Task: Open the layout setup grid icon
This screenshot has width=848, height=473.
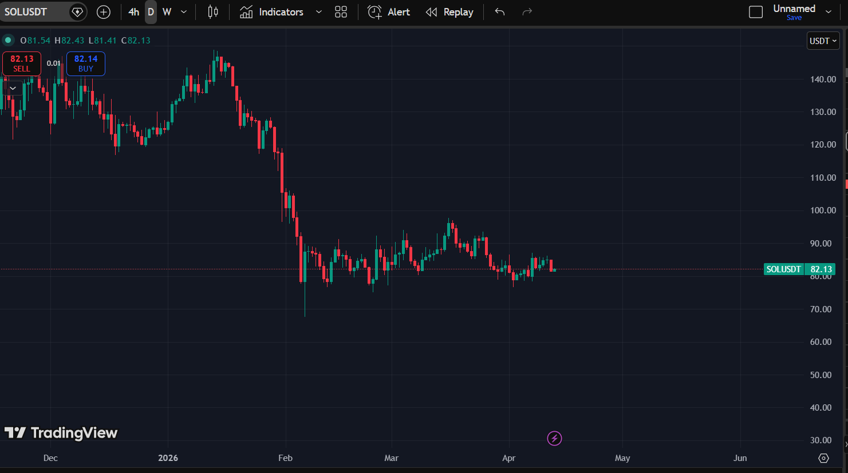Action: click(x=341, y=12)
